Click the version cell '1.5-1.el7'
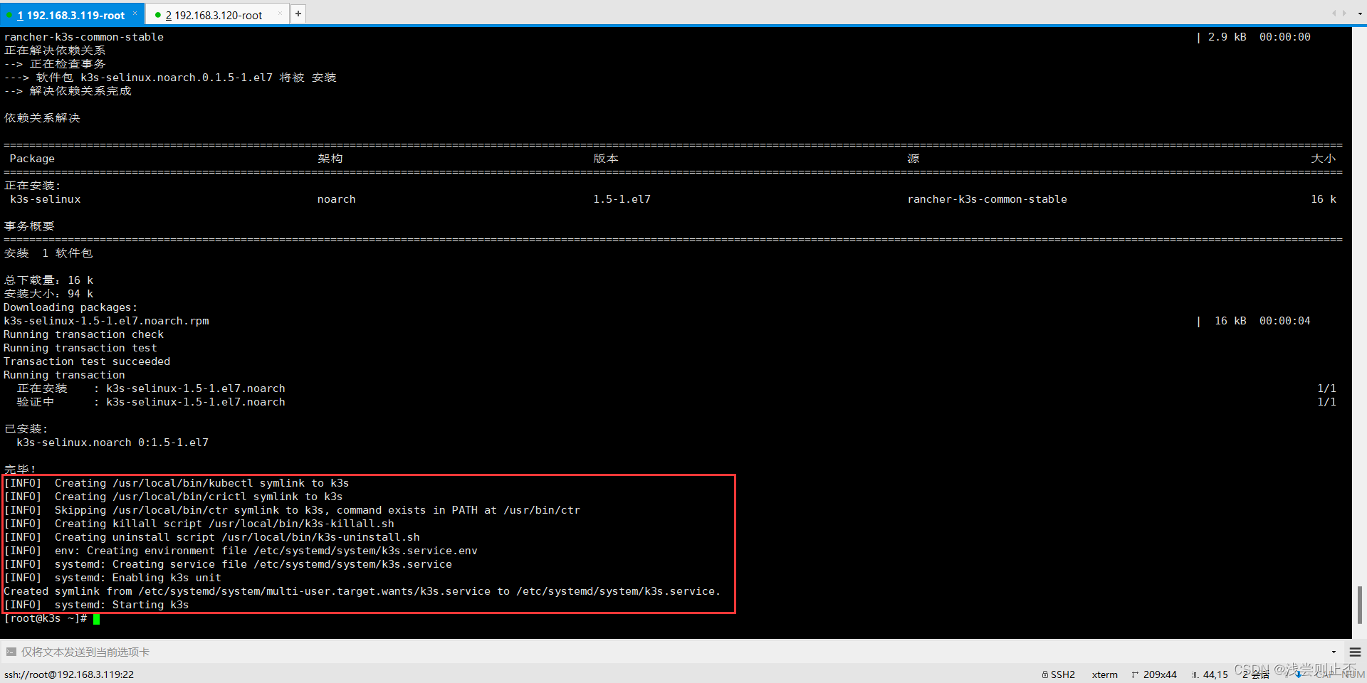This screenshot has height=683, width=1367. (622, 199)
